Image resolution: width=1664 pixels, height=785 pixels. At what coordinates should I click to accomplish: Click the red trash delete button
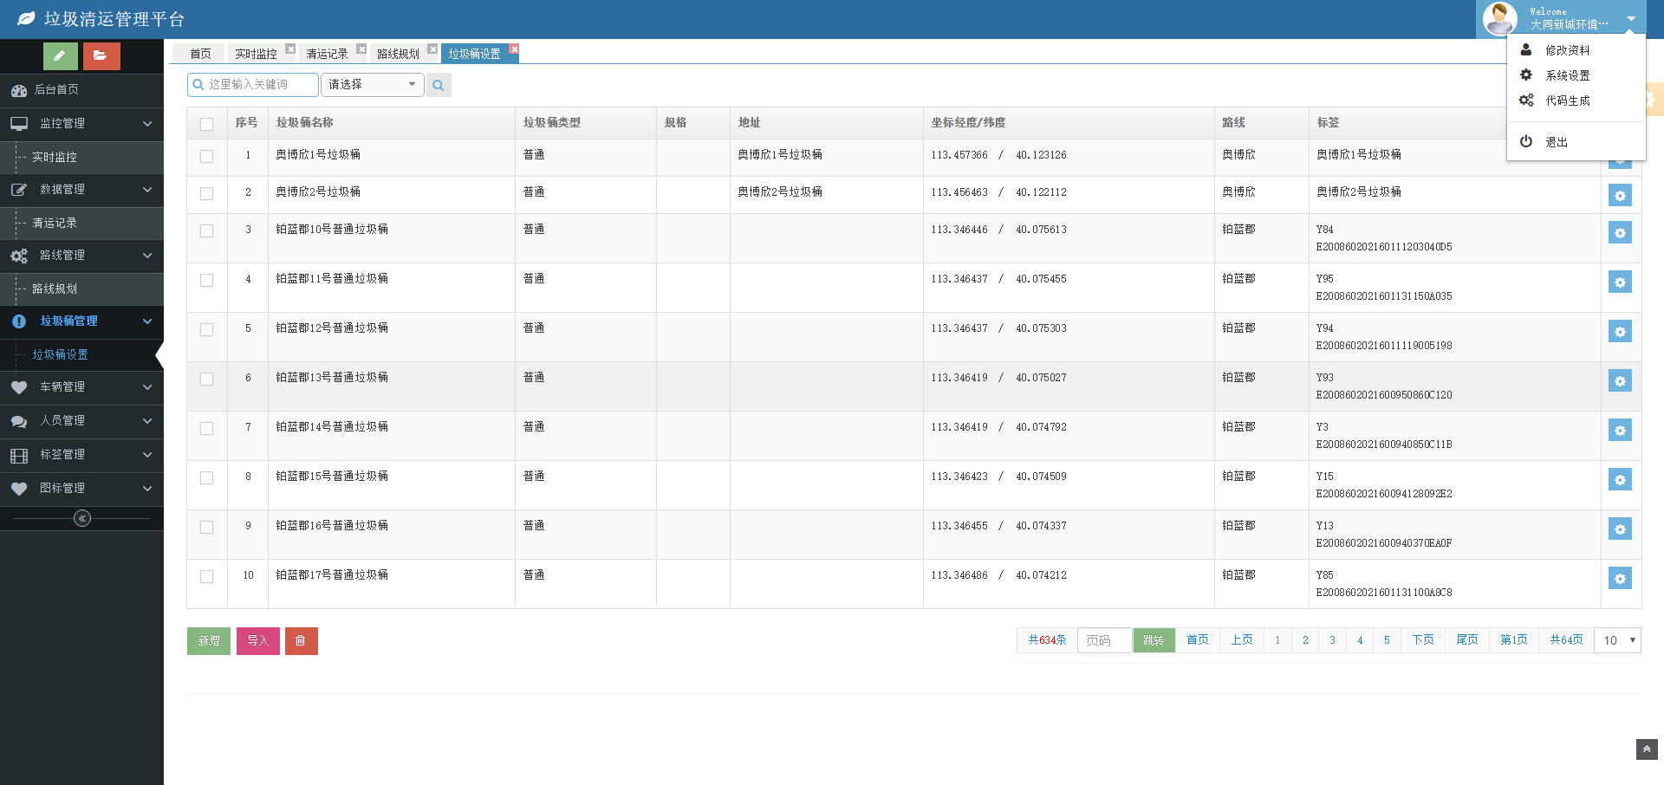(x=301, y=641)
